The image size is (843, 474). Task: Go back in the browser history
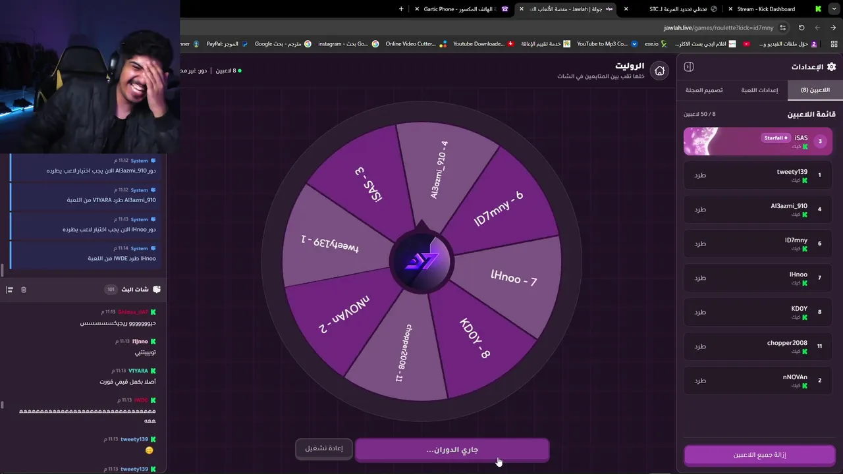point(833,28)
